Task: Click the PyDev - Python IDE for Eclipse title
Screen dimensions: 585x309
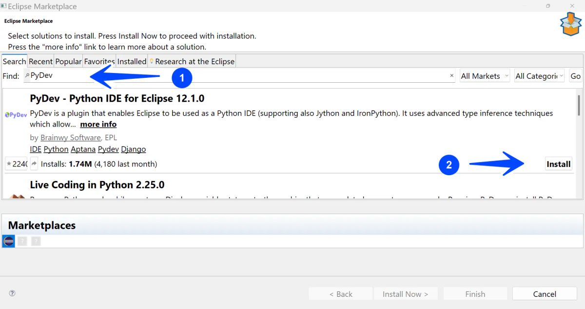Action: (x=117, y=98)
